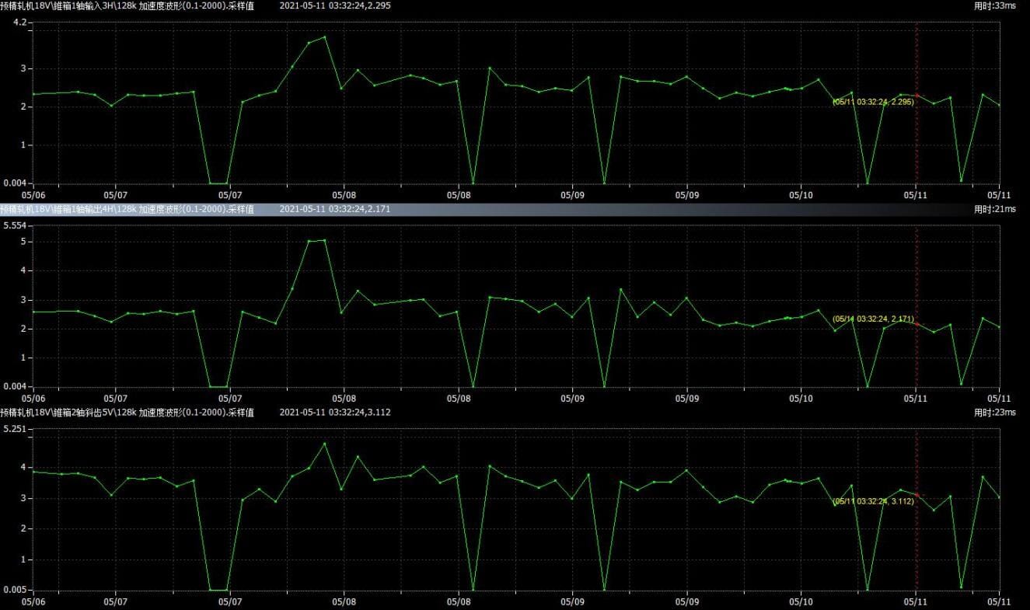1030x610 pixels.
Task: Select the 锥箱2轴斜出5V chart title header
Action: [x=127, y=412]
